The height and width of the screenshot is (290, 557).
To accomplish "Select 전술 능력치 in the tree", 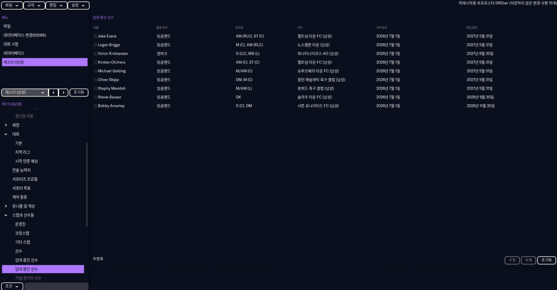I will coord(21,170).
